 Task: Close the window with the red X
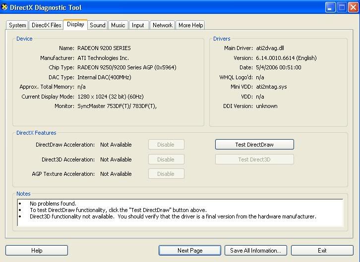[x=354, y=7]
